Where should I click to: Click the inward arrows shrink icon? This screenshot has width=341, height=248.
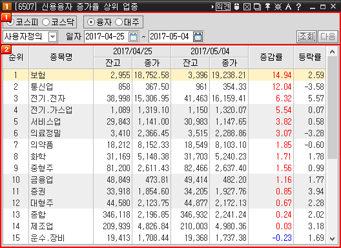[x=278, y=6]
